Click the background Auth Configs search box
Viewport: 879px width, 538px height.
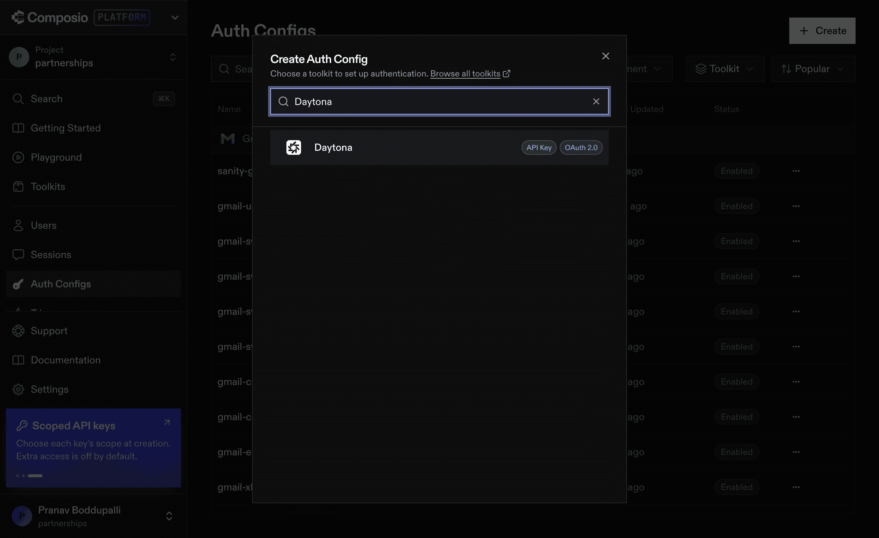click(x=232, y=69)
